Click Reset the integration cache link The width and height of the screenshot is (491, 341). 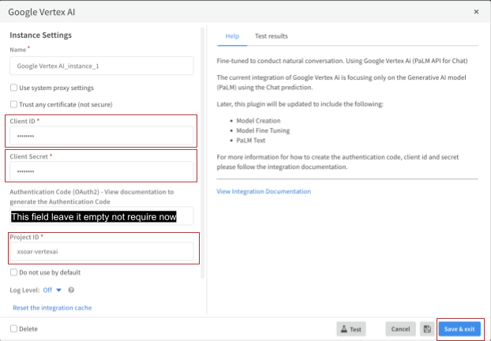pyautogui.click(x=52, y=307)
